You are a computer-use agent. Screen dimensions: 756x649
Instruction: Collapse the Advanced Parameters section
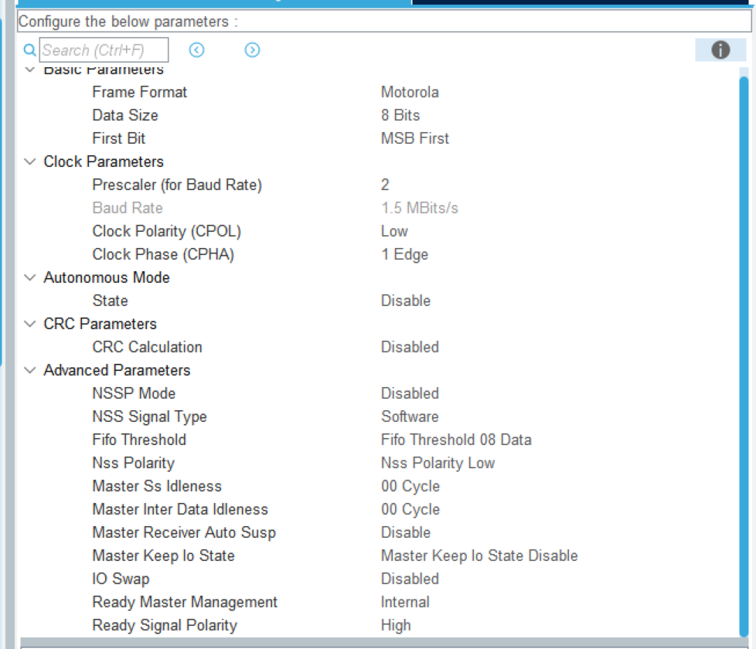pos(30,370)
